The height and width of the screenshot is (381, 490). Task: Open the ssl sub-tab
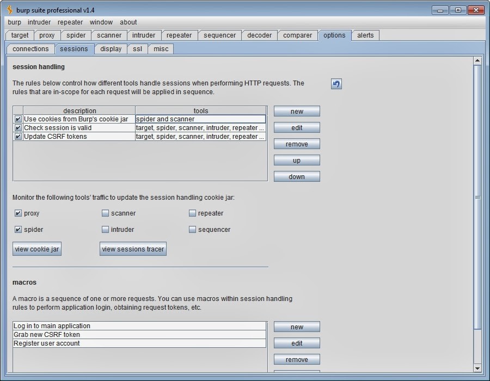[138, 49]
